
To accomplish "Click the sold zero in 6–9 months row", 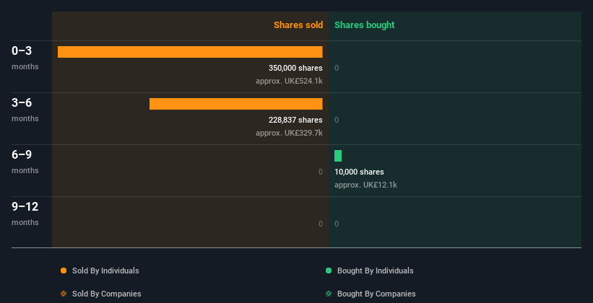I will [x=321, y=172].
